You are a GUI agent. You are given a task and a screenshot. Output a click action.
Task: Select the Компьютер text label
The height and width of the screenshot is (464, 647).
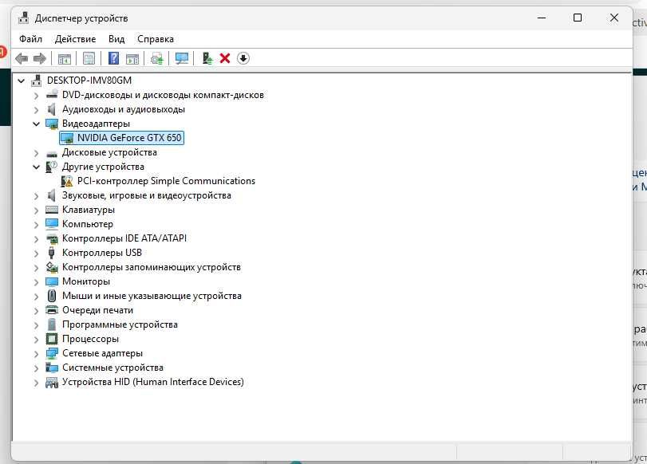pyautogui.click(x=88, y=224)
